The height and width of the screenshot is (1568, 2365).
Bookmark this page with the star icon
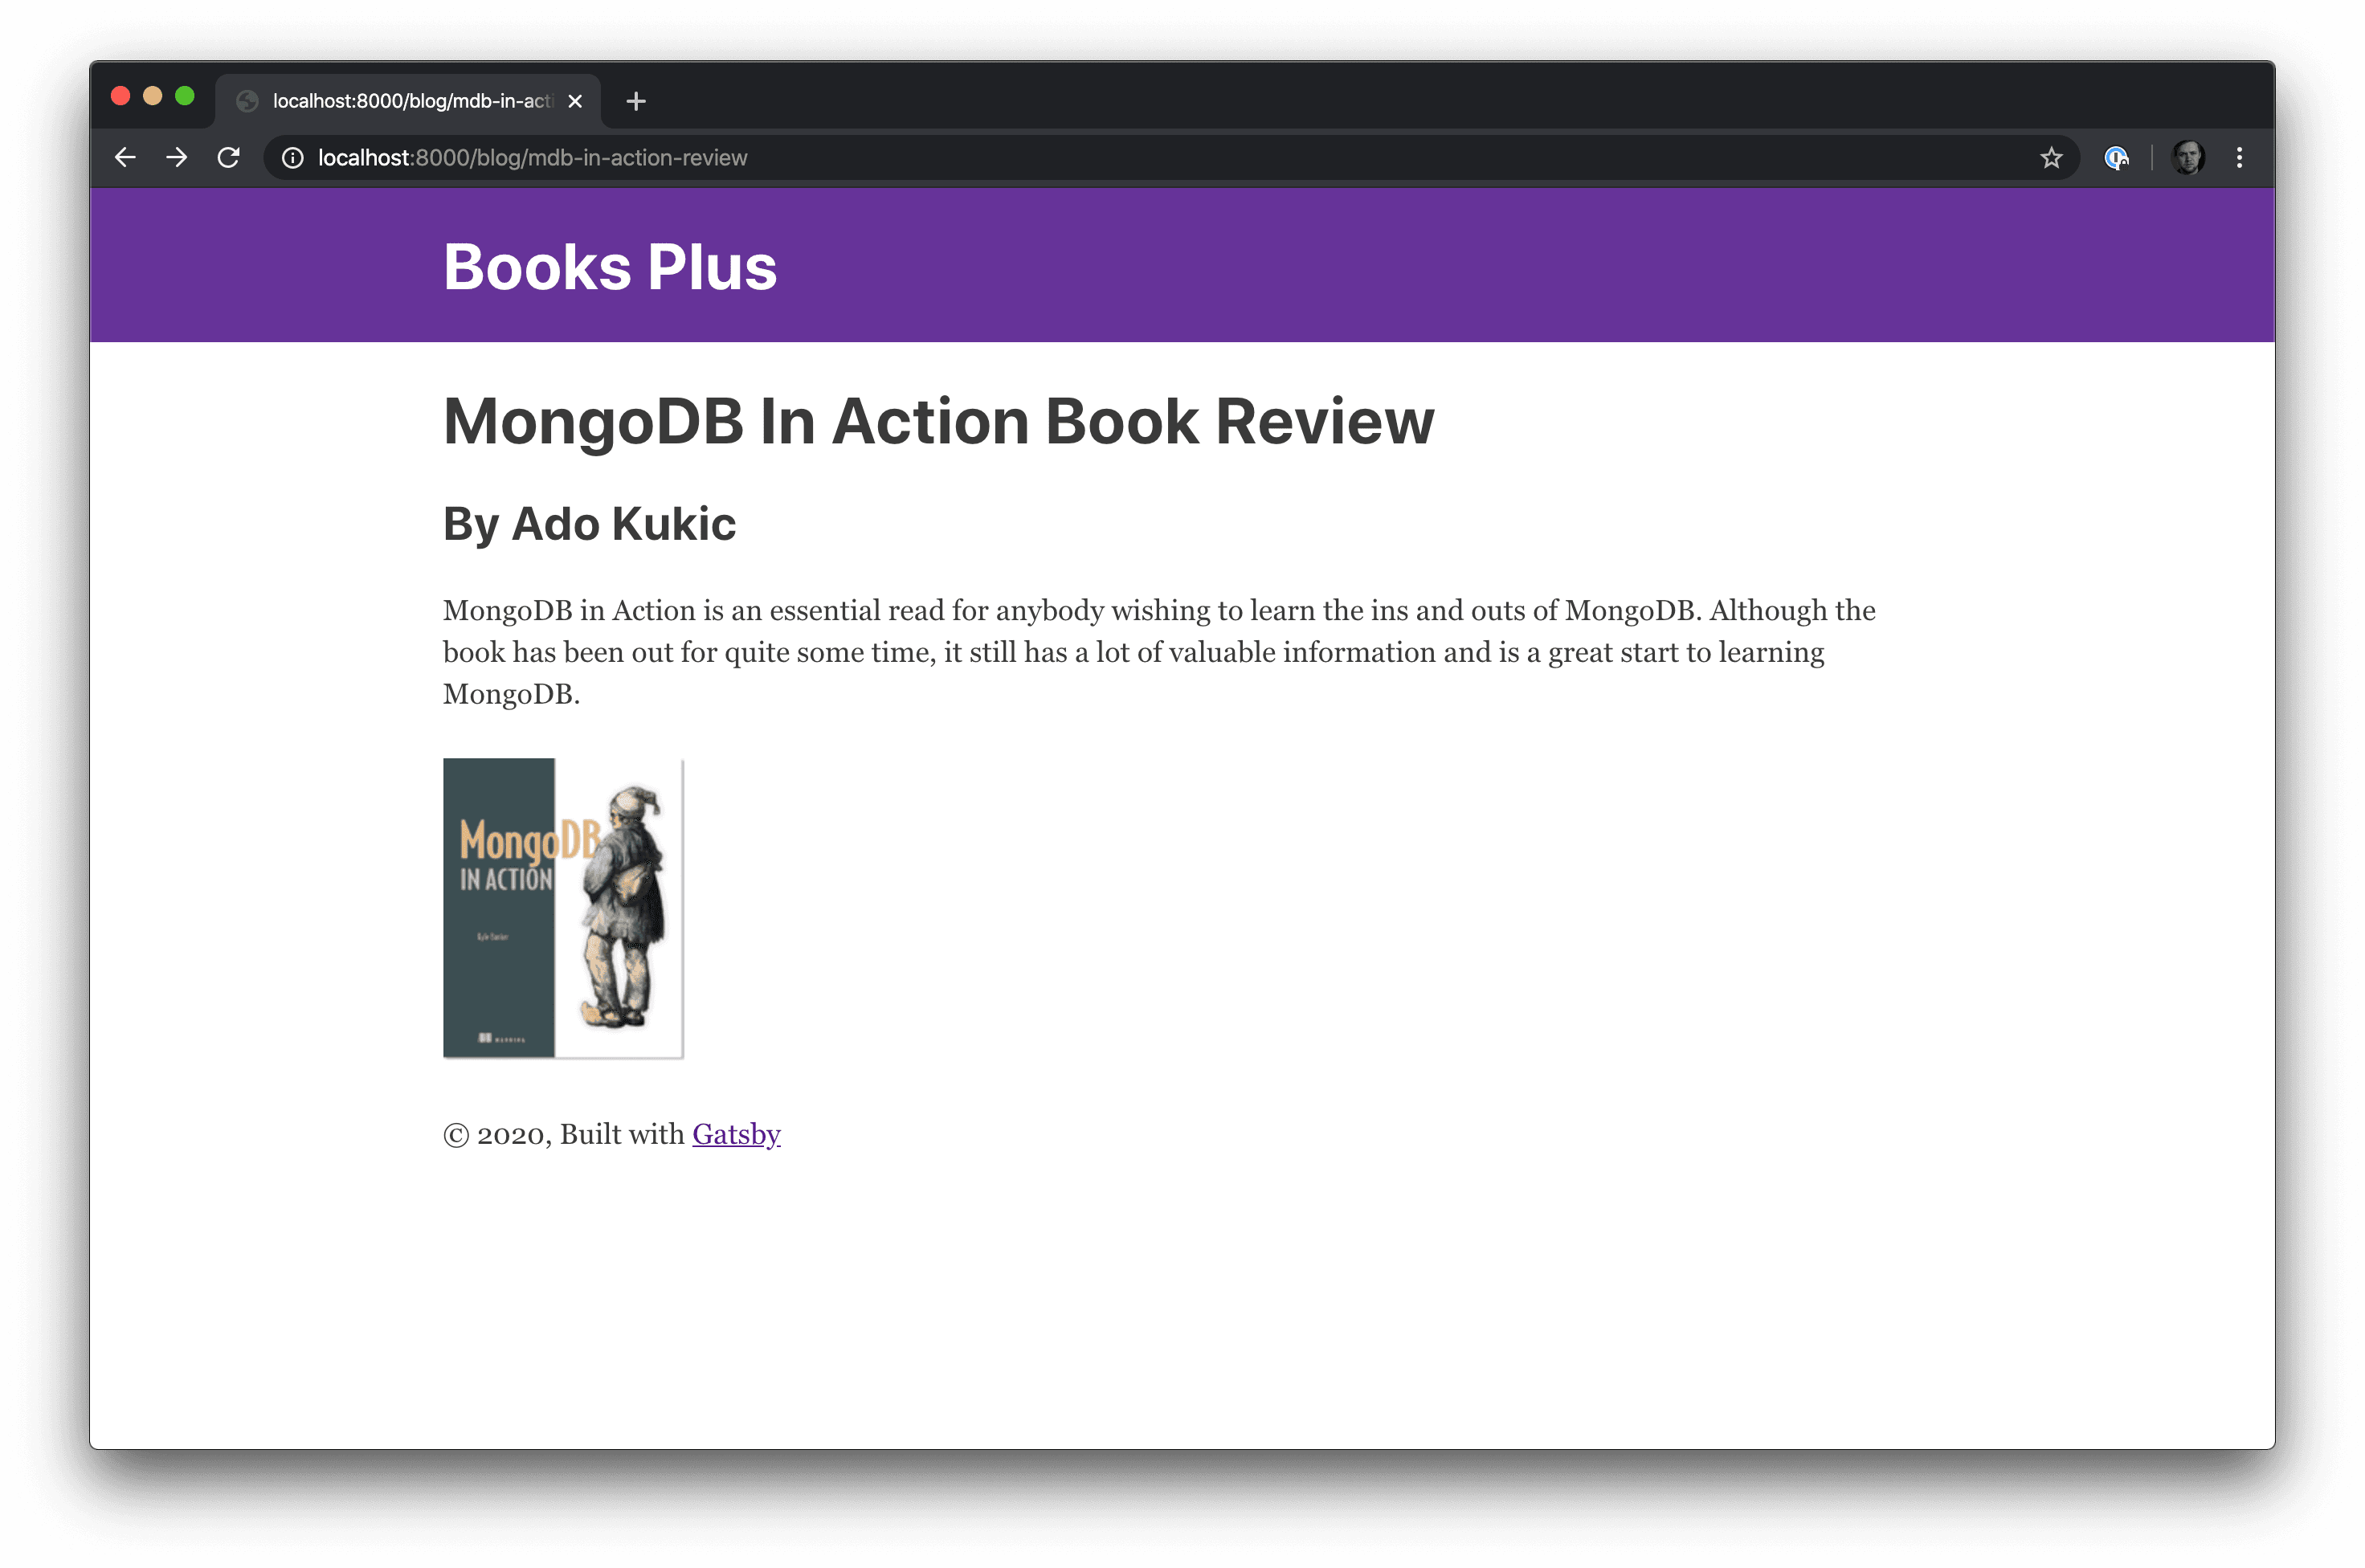tap(2052, 157)
